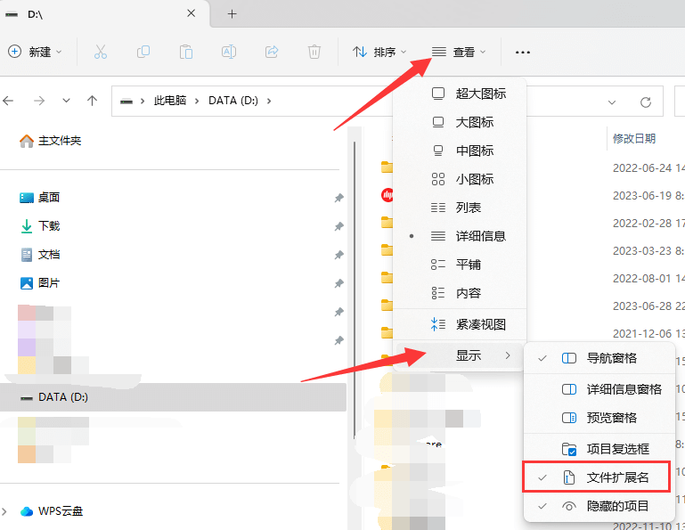Select 超大图标 view option
685x530 pixels.
click(460, 94)
